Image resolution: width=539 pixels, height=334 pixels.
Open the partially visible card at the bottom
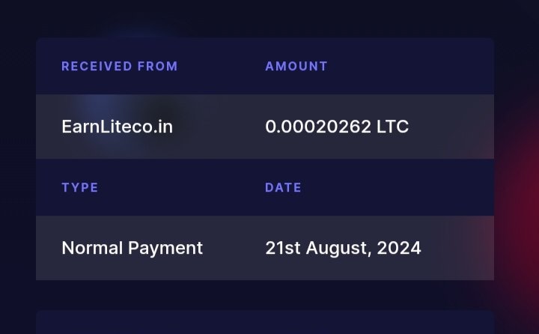265,323
